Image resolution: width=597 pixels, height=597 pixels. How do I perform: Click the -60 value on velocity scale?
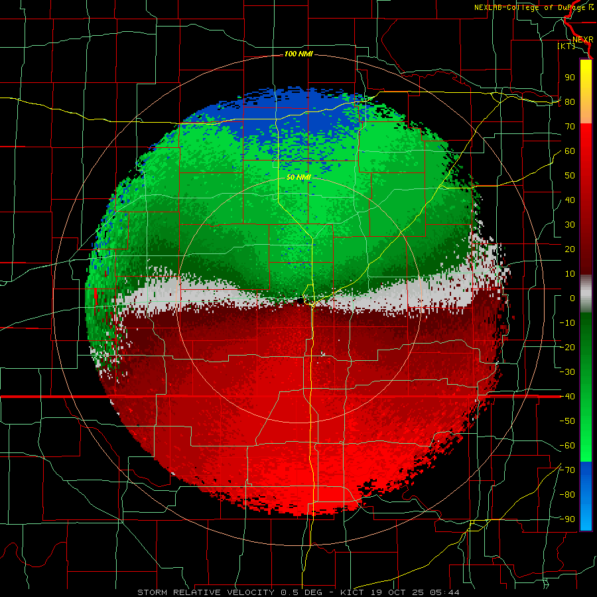pos(567,446)
